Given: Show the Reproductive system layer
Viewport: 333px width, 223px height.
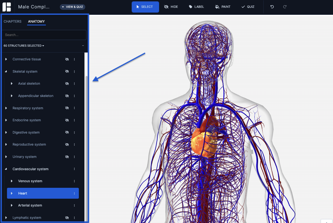Looking at the screenshot, I should click(x=67, y=144).
